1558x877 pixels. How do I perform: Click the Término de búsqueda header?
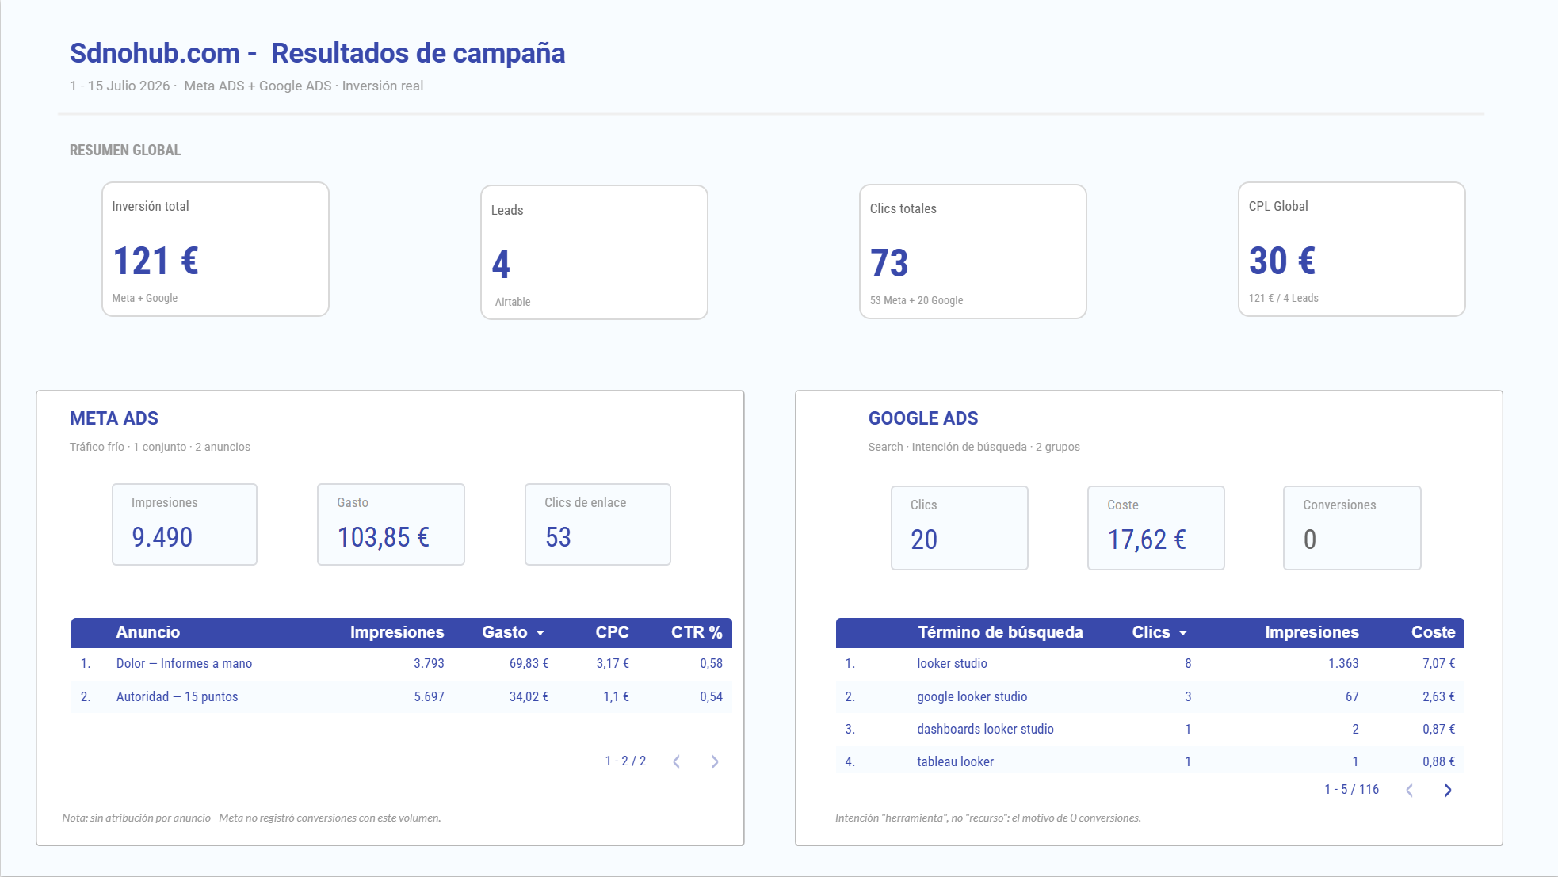[1000, 632]
